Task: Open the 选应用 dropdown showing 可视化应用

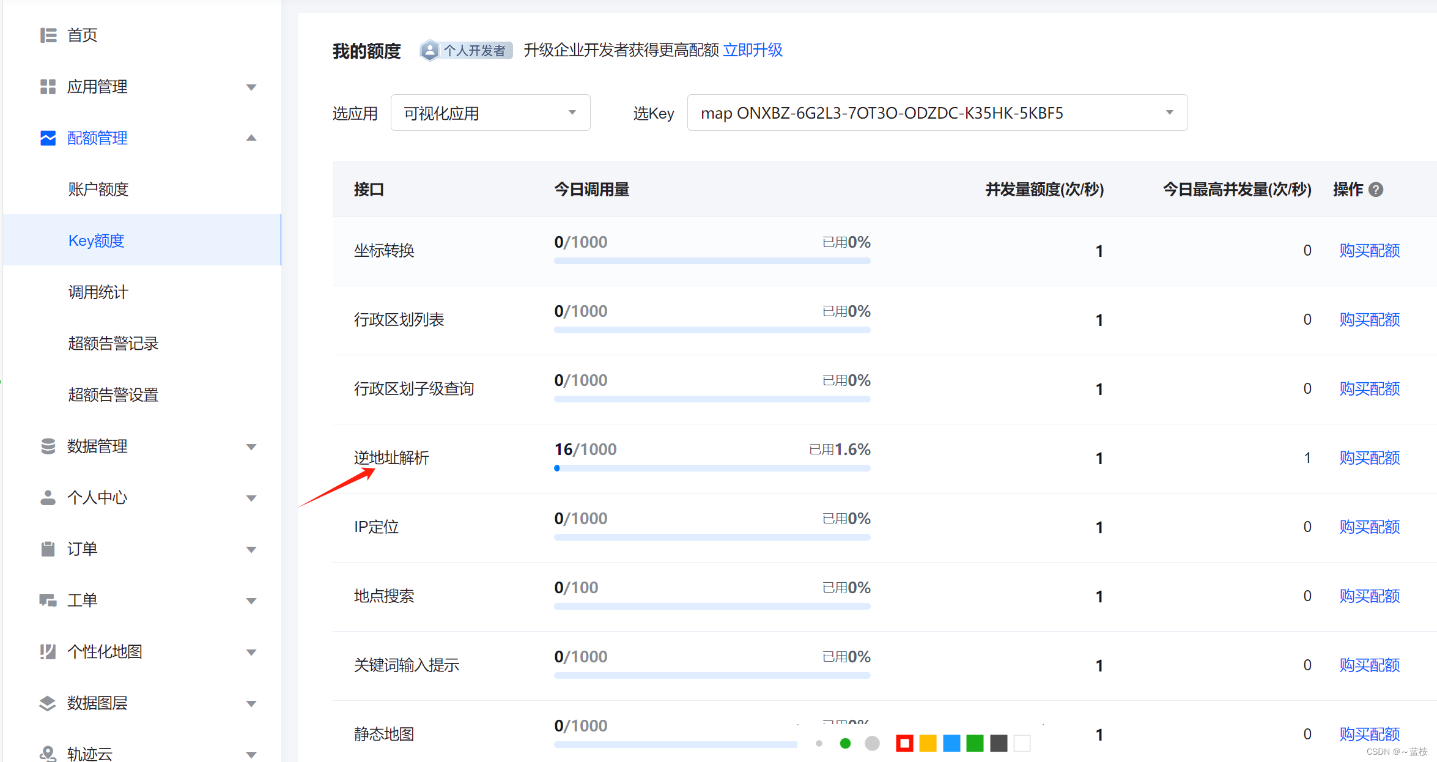Action: coord(490,113)
